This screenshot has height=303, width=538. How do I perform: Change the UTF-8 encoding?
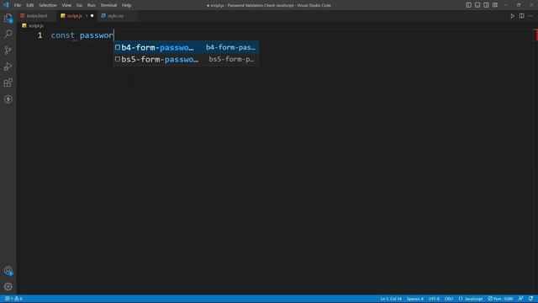tap(434, 299)
